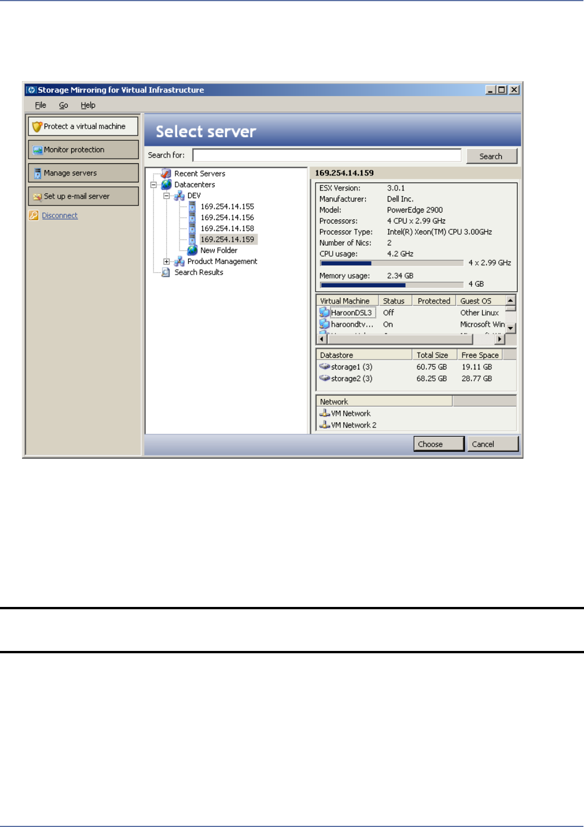
Task: Click the Disconnect link
Action: coord(60,215)
